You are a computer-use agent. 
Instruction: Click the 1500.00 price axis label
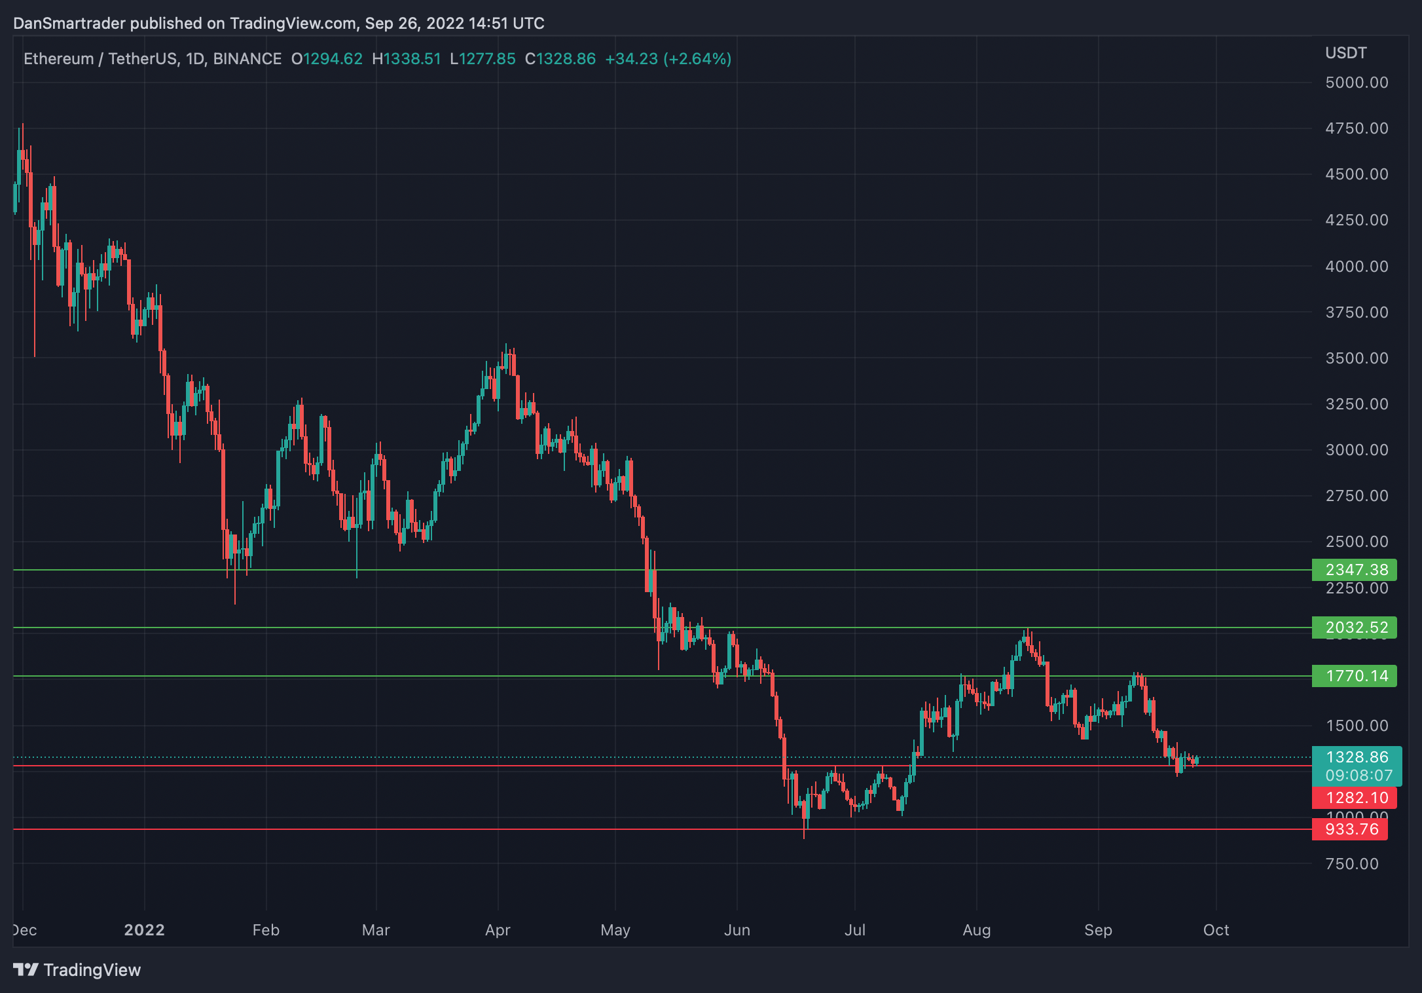coord(1357,726)
